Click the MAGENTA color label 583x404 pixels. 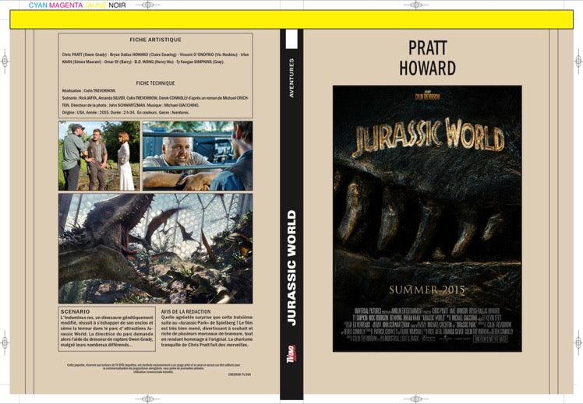click(65, 5)
